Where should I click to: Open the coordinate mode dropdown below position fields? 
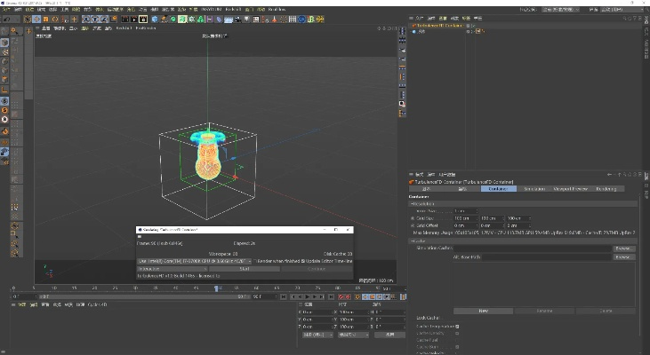coord(317,335)
